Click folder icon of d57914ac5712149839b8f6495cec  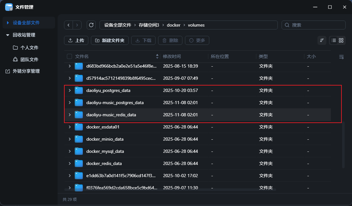tap(79, 78)
